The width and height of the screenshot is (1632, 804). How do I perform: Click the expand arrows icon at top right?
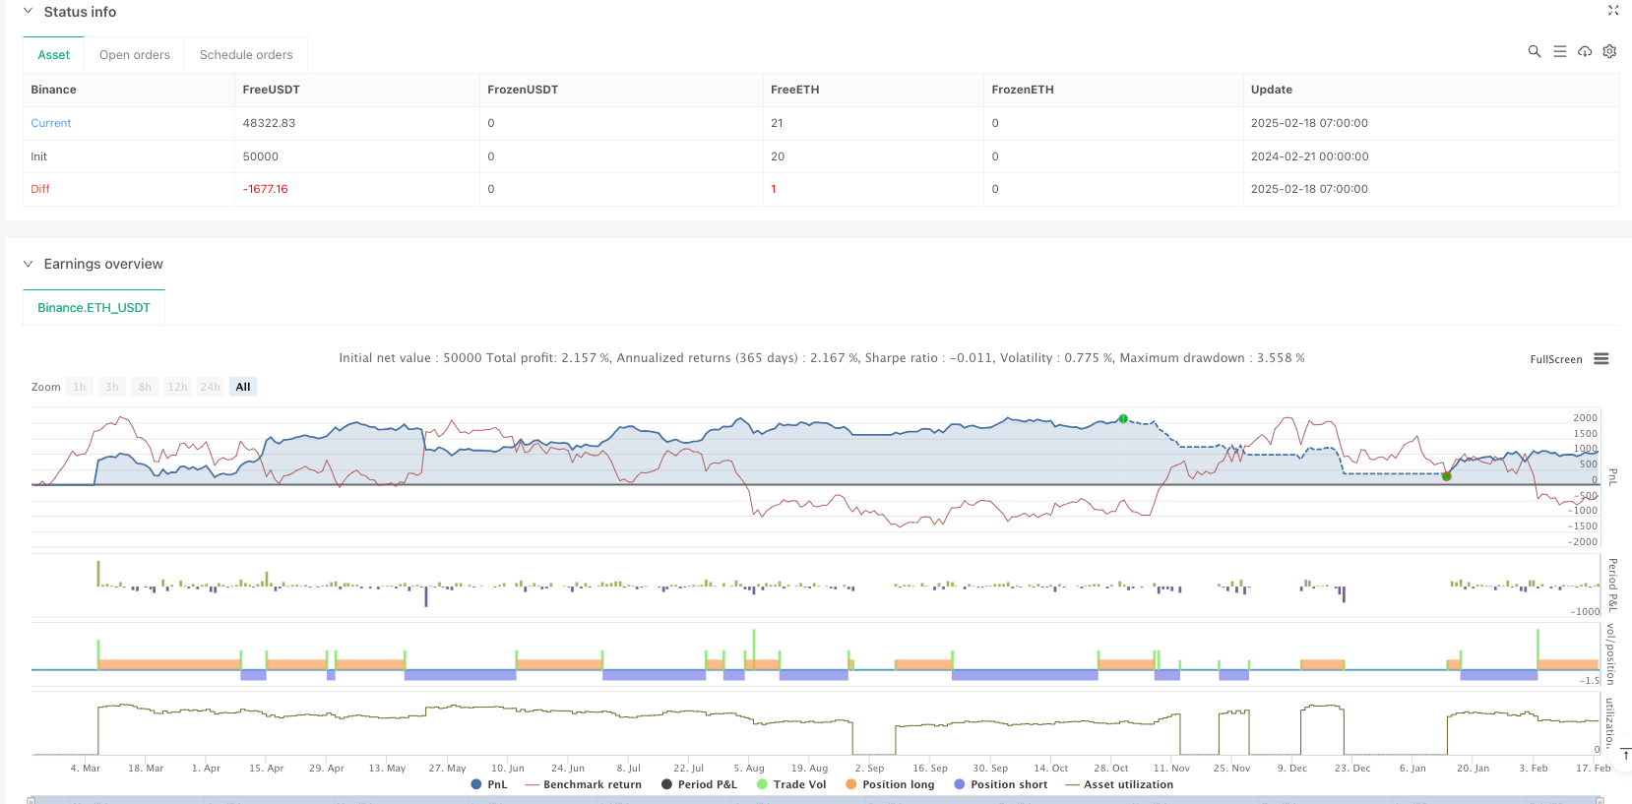point(1613,11)
